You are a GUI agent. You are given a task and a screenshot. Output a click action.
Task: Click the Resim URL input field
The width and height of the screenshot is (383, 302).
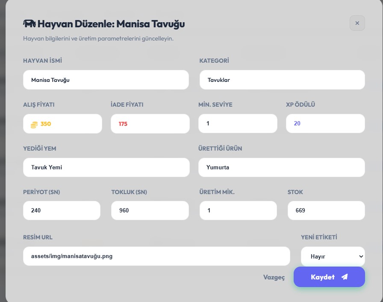(x=156, y=256)
